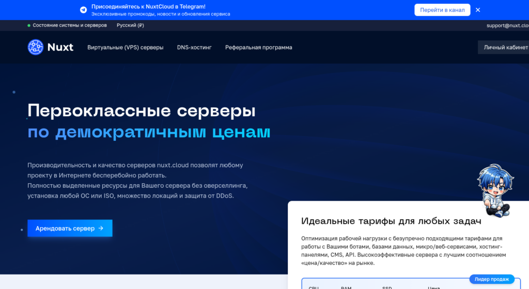Click the Nuxt logo icon
Image resolution: width=529 pixels, height=289 pixels.
(x=36, y=47)
